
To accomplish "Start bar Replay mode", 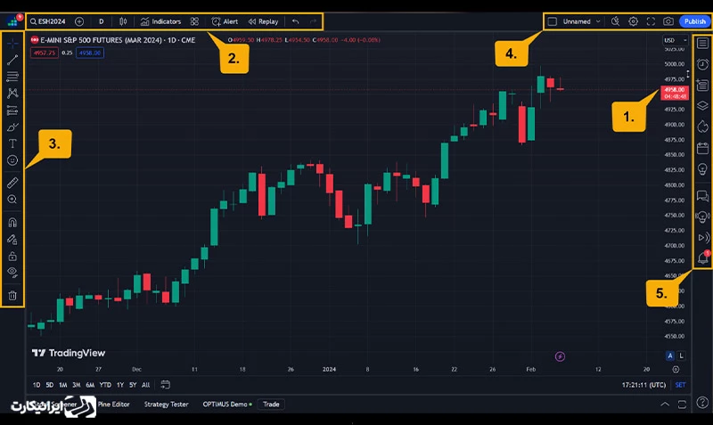I will (263, 21).
